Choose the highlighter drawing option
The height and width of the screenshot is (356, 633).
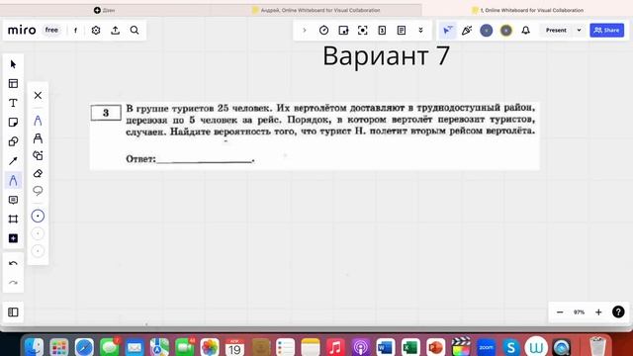38,138
